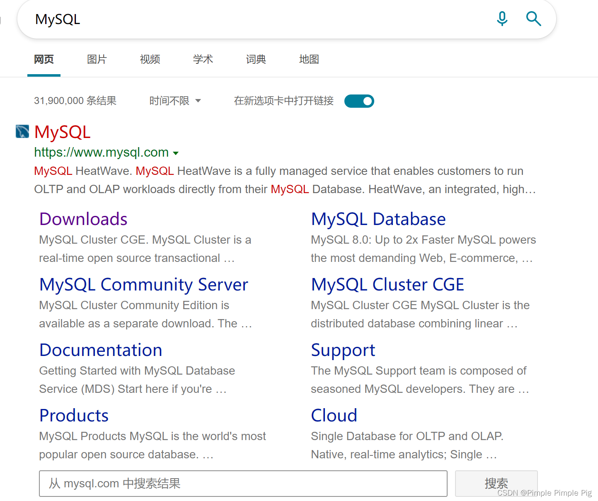Switch to the 地图 tab
This screenshot has width=598, height=501.
click(x=309, y=59)
